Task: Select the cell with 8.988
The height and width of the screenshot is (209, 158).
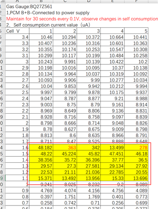Action: [x=136, y=98]
